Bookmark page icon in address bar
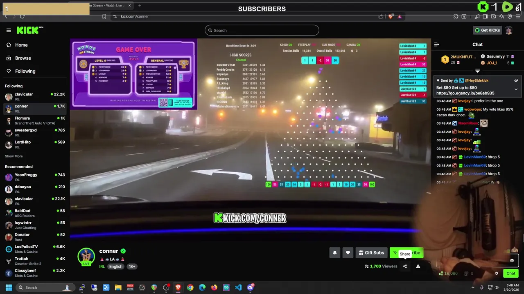Screen dimensions: 524x294 [104, 16]
